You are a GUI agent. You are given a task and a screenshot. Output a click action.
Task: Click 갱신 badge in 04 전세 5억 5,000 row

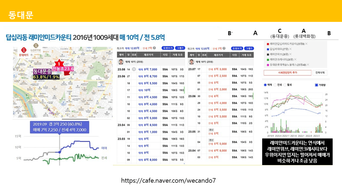(x=211, y=140)
